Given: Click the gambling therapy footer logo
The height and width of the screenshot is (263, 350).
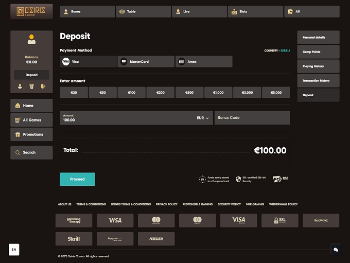Looking at the screenshot, I should point(74,220).
